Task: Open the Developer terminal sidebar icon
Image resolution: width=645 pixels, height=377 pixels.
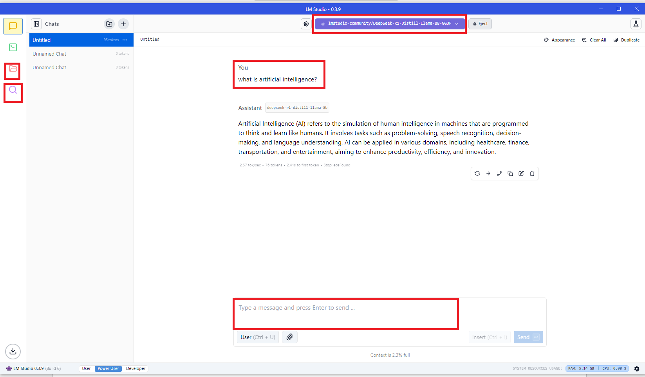Action: 13,47
